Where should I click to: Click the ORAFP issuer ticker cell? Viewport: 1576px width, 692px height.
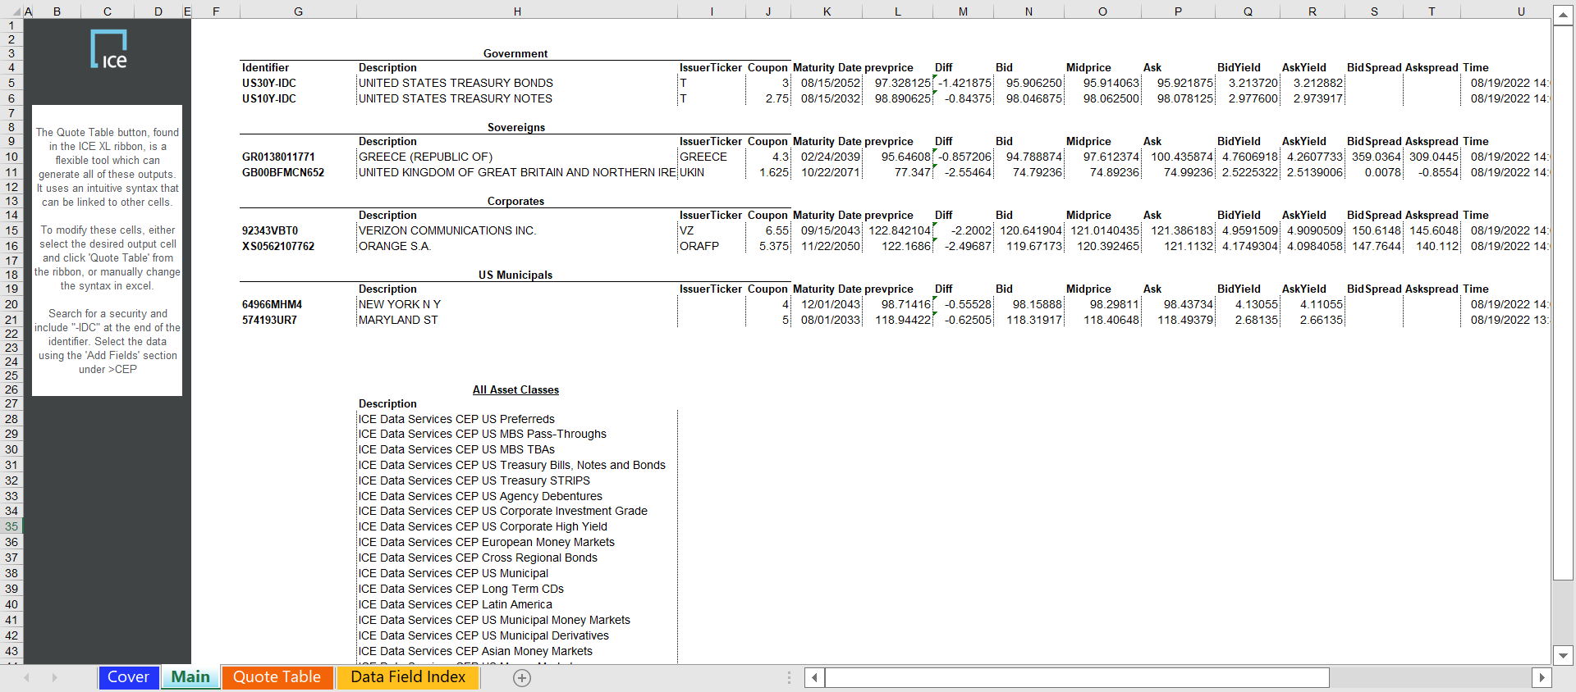coord(712,246)
